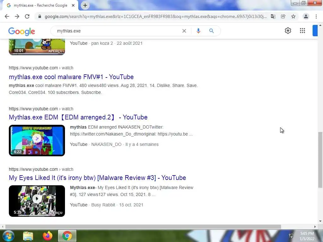Open Google search settings gear
323x242 pixels.
[288, 31]
